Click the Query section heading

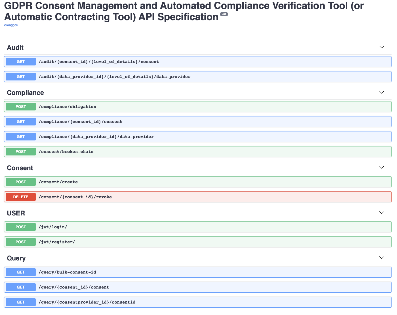16,258
